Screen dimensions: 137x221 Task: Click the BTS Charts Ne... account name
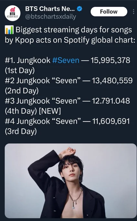[x=50, y=9]
